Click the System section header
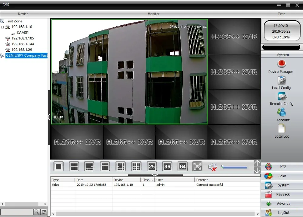 (283, 55)
